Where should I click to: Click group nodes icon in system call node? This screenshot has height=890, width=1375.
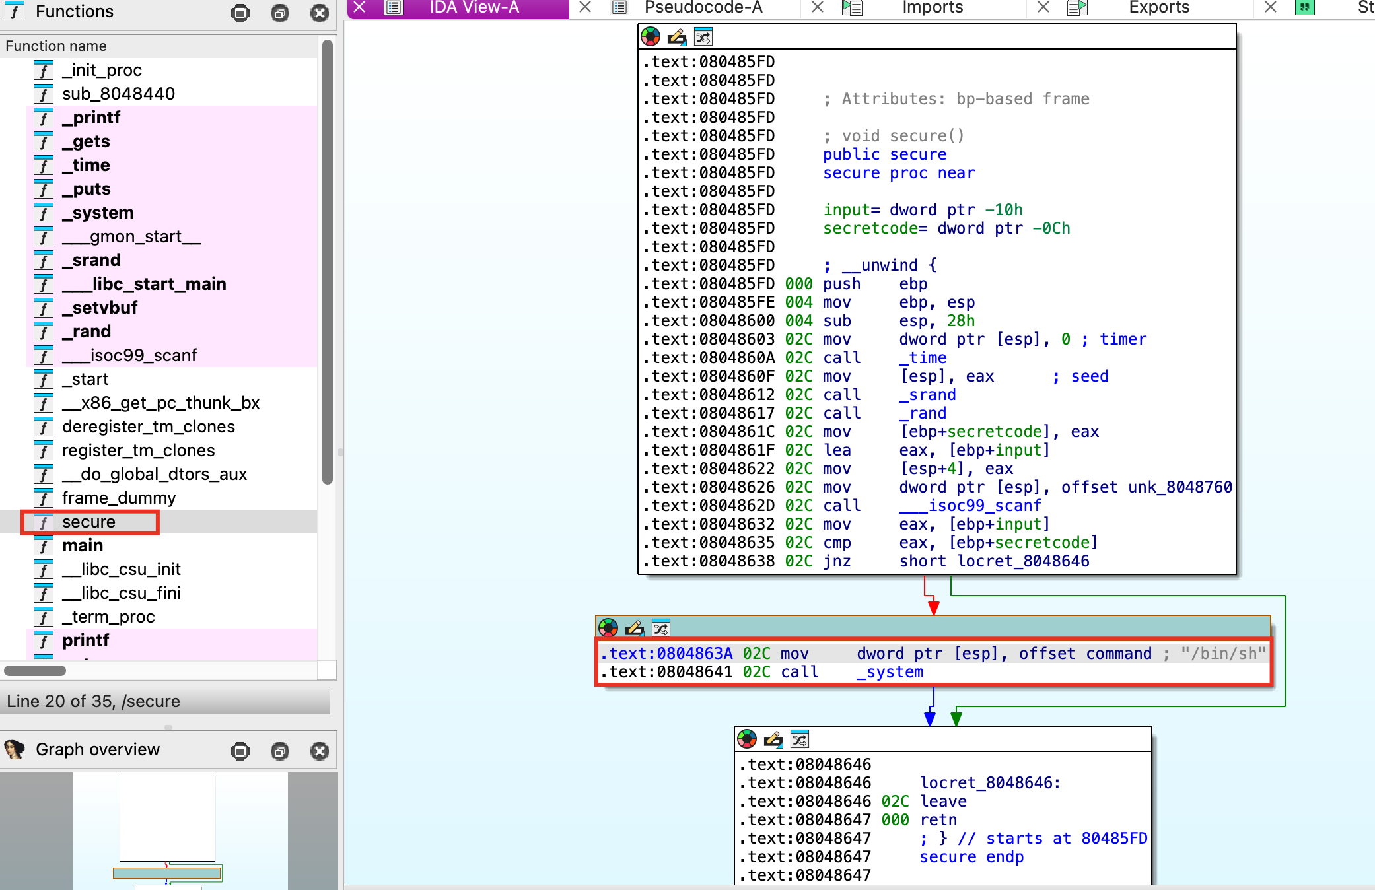(x=661, y=628)
